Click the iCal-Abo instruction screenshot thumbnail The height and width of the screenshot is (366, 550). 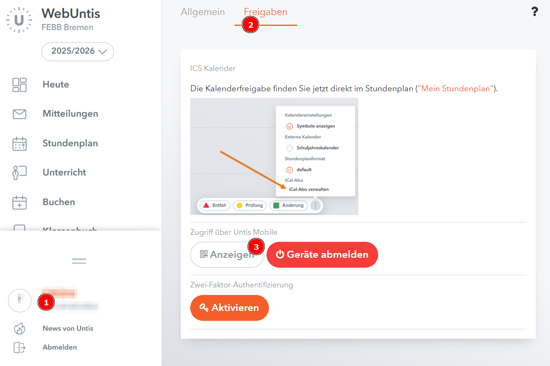(274, 156)
